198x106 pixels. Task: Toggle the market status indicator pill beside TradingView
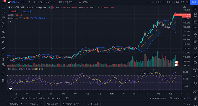pos(51,8)
